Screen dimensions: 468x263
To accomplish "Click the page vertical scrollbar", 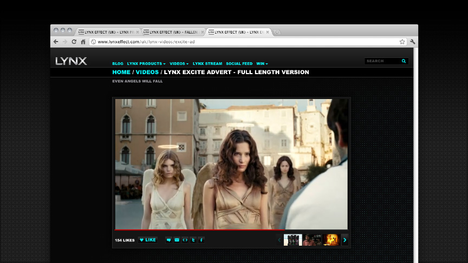I will point(415,155).
